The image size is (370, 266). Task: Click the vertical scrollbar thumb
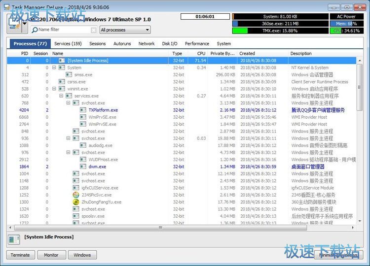[360, 87]
